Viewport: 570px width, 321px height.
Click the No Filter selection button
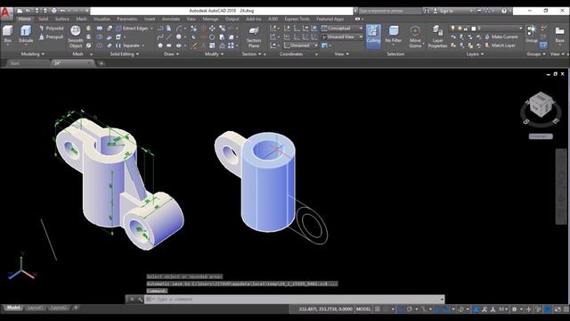pyautogui.click(x=394, y=36)
